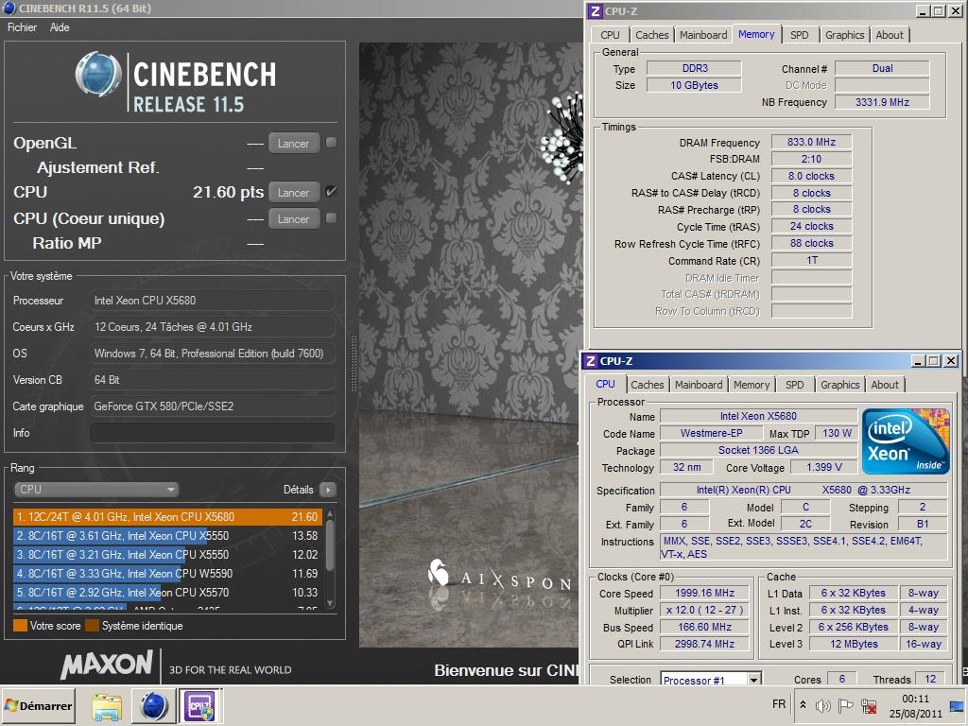This screenshot has height=726, width=968.
Task: Open the Aide menu
Action: [60, 27]
